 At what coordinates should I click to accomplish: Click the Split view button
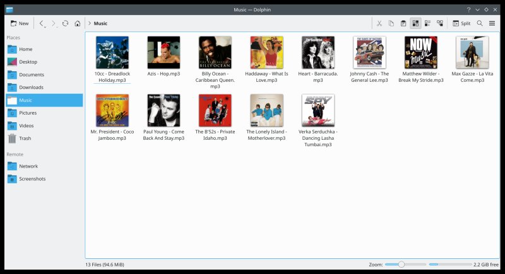click(461, 23)
